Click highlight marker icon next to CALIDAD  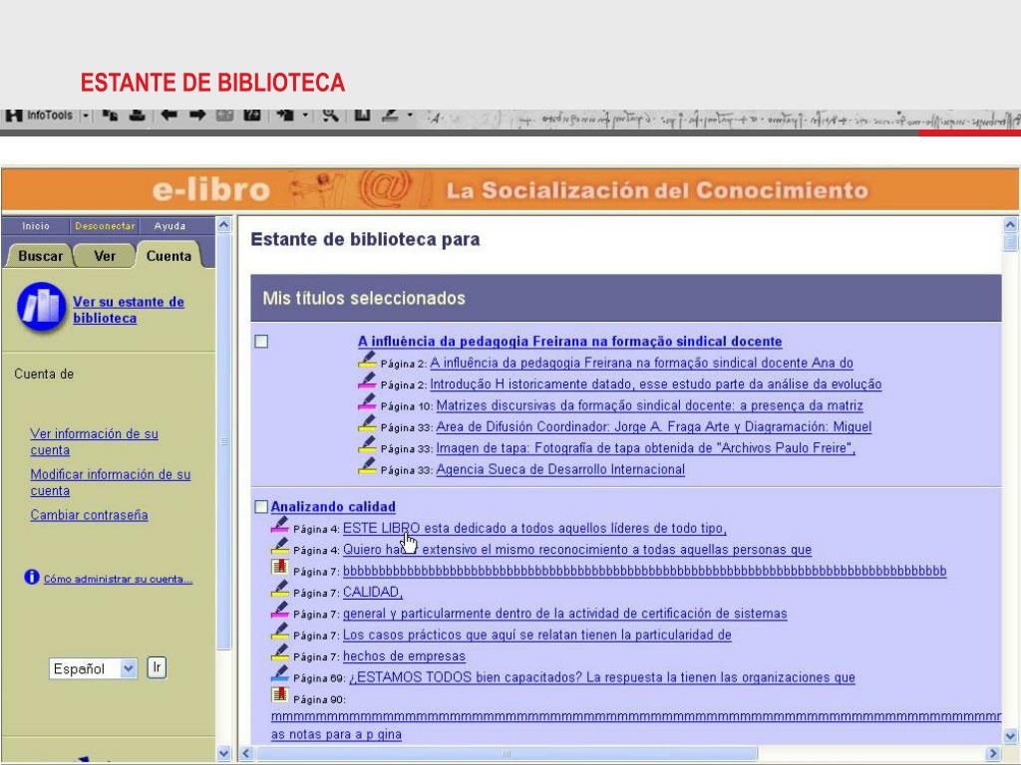pyautogui.click(x=280, y=590)
